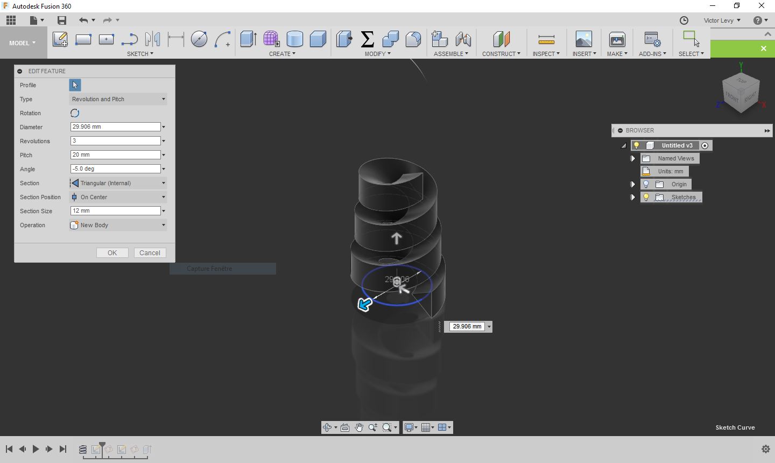This screenshot has height=463, width=775.
Task: Open the MODIFY menu
Action: (377, 54)
